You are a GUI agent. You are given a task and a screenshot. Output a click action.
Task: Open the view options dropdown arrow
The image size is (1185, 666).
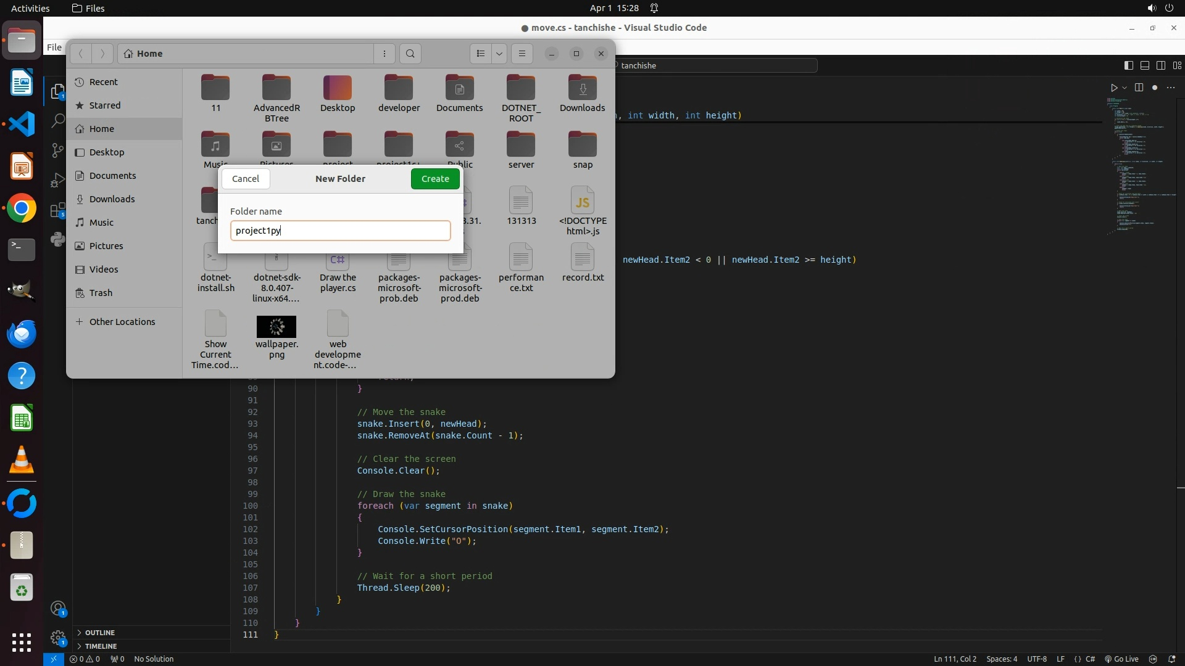[499, 54]
